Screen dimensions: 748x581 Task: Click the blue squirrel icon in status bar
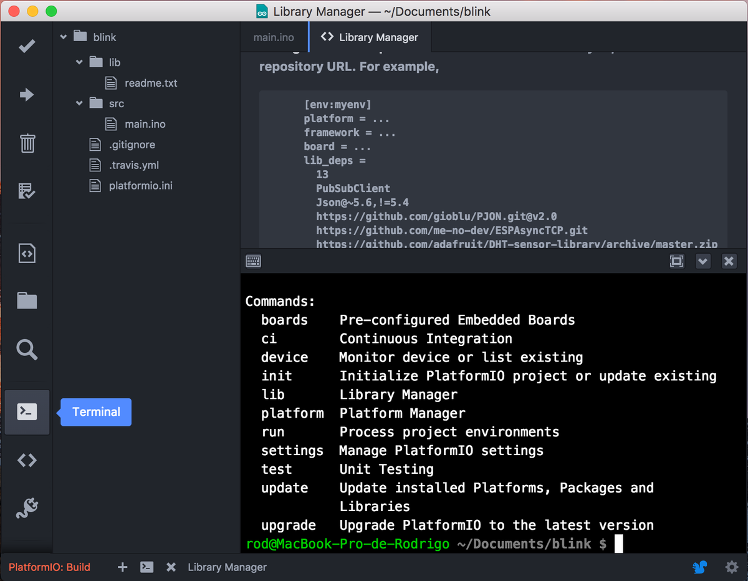pyautogui.click(x=700, y=567)
